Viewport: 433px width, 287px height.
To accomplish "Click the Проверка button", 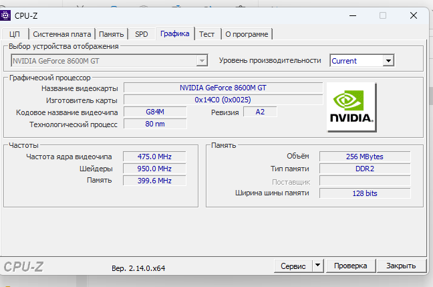I will pyautogui.click(x=350, y=266).
